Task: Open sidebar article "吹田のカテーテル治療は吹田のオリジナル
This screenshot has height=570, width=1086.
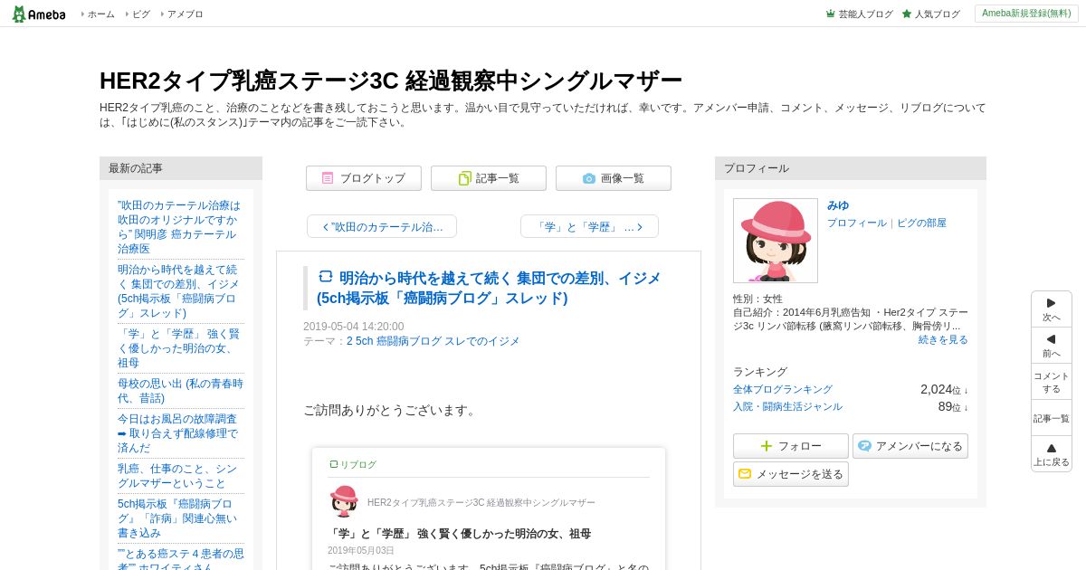Action: pyautogui.click(x=179, y=226)
